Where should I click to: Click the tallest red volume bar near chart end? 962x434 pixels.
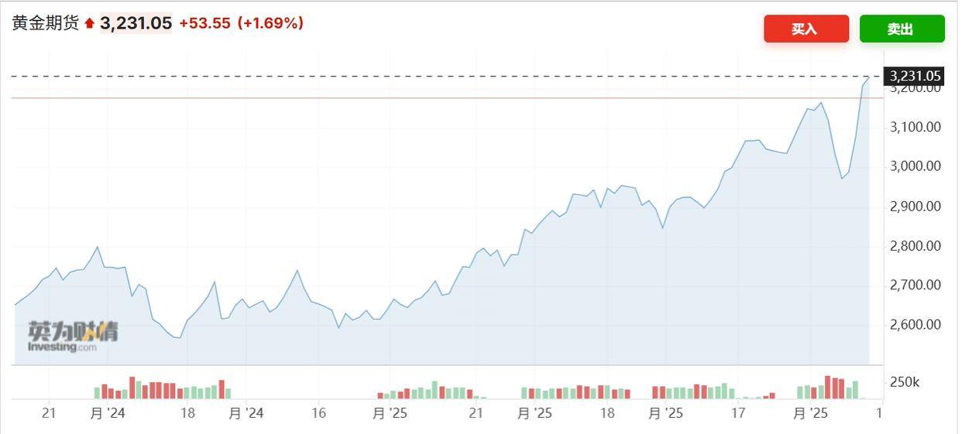tap(828, 388)
